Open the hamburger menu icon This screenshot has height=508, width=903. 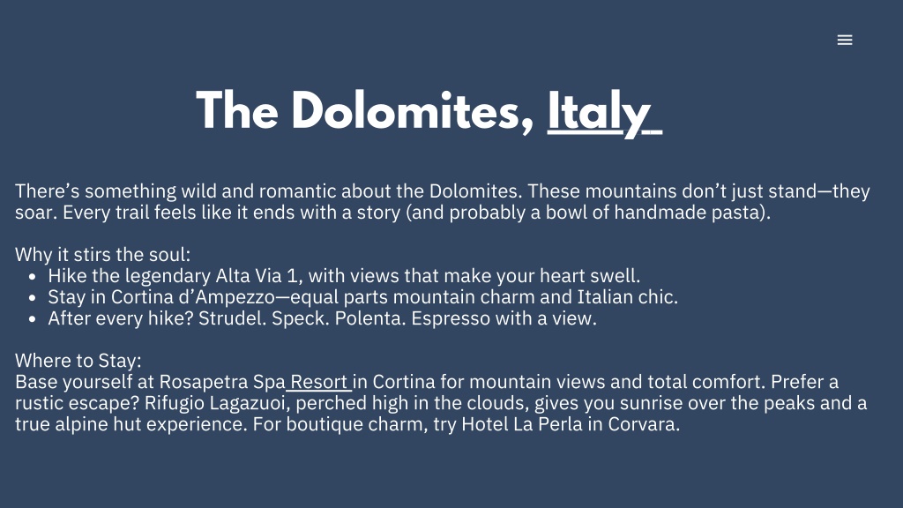point(844,40)
